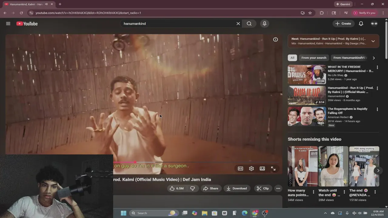Open Microsoft Edge from taskbar
This screenshot has width=388, height=218.
click(245, 213)
